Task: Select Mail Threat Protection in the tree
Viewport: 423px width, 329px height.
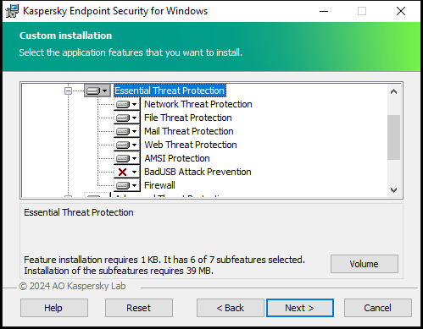Action: tap(189, 131)
